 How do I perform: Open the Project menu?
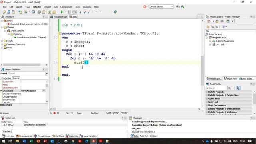[x=47, y=7]
